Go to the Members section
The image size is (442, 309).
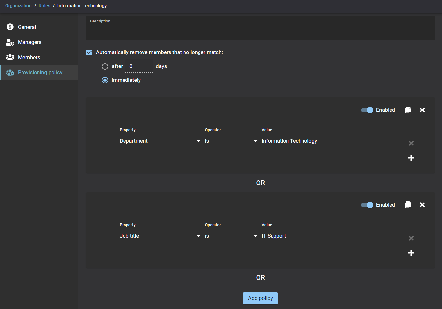29,58
